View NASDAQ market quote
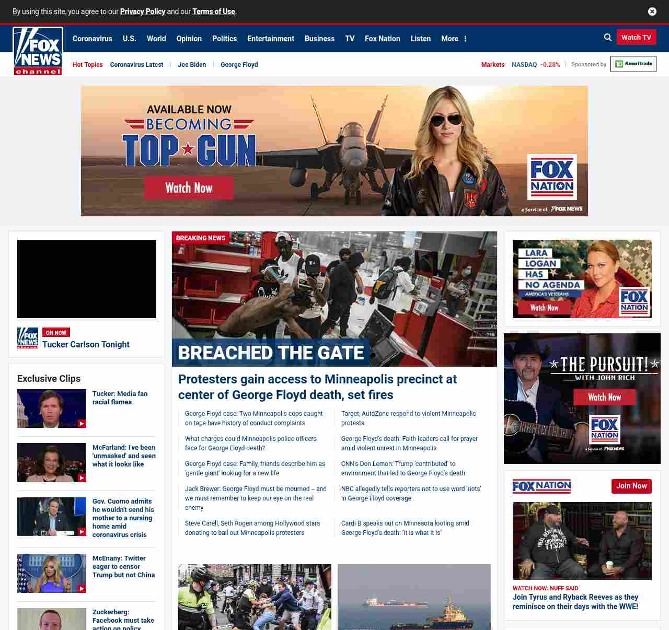Screen dimensions: 669x630 (535, 65)
